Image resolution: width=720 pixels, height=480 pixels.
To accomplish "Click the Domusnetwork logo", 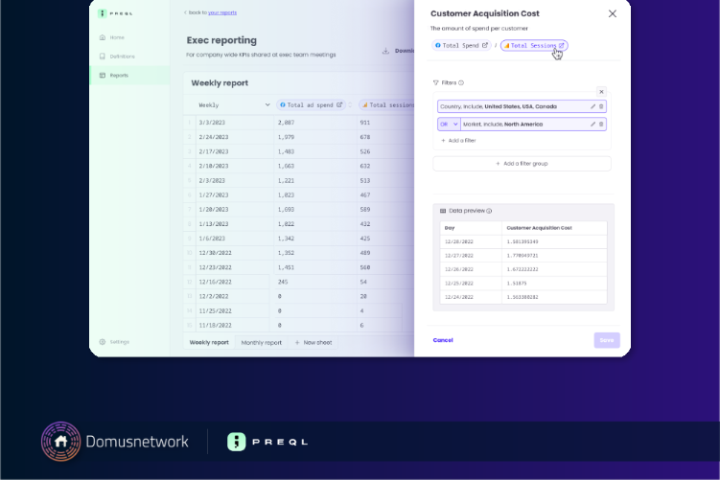I will coord(115,442).
